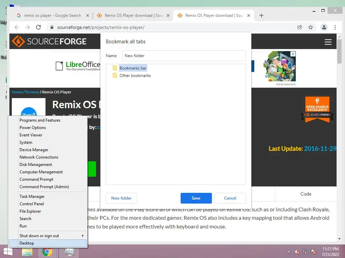Cancel the Bookmark all tabs dialog
The height and width of the screenshot is (258, 345).
coord(230,198)
